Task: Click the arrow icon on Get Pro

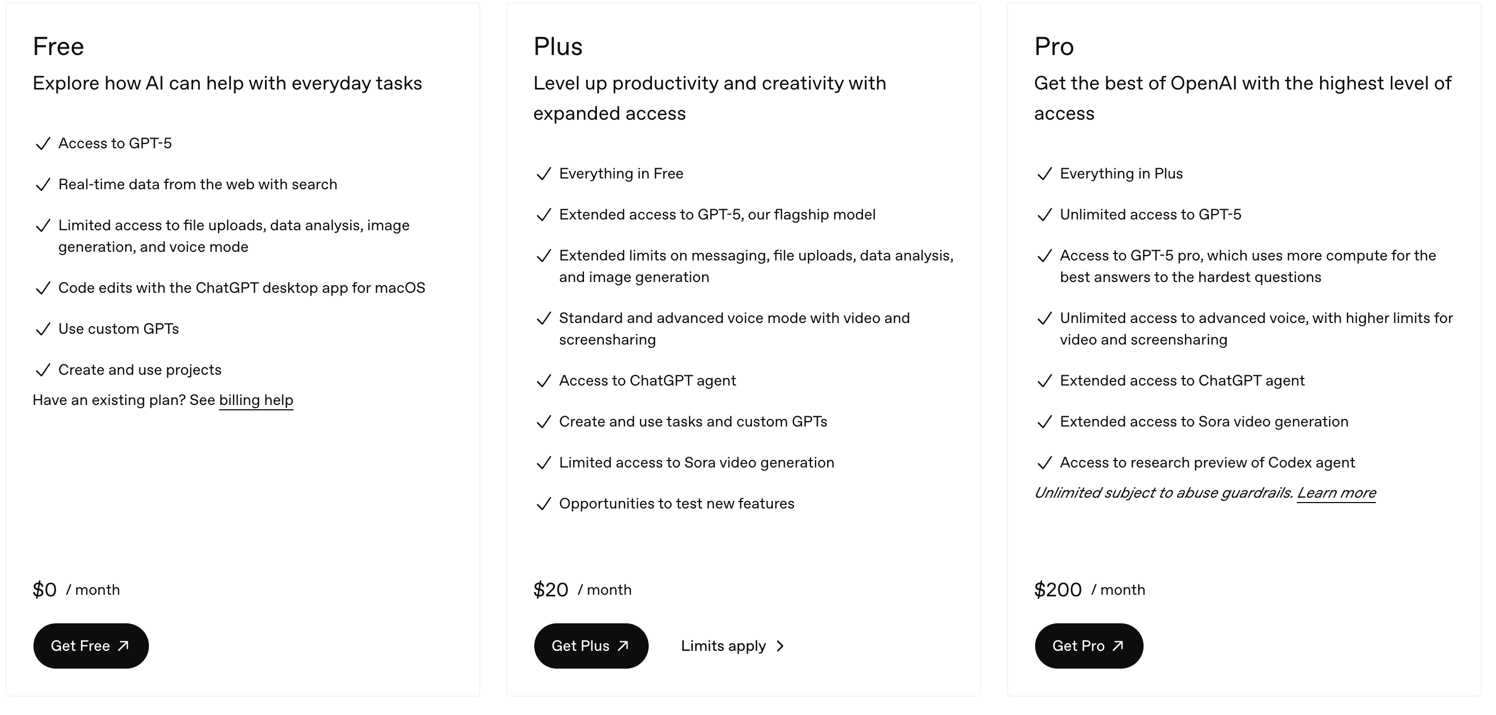Action: 1118,646
